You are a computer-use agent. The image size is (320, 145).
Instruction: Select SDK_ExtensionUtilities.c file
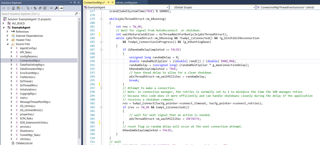coord(34,123)
